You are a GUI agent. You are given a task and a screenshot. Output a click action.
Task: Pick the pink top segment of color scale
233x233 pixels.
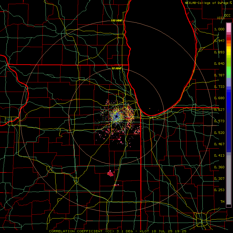(x=229, y=27)
